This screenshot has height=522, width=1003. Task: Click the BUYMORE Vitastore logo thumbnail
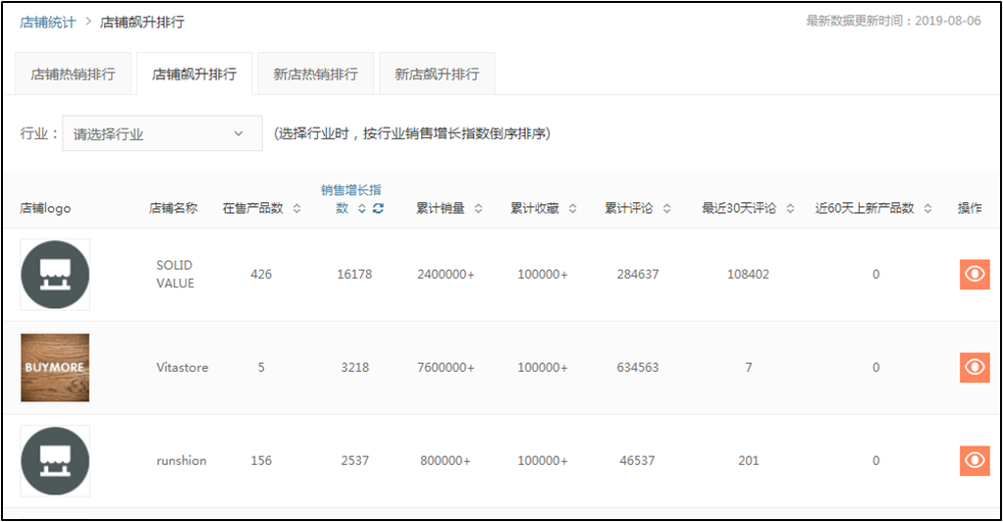[55, 367]
